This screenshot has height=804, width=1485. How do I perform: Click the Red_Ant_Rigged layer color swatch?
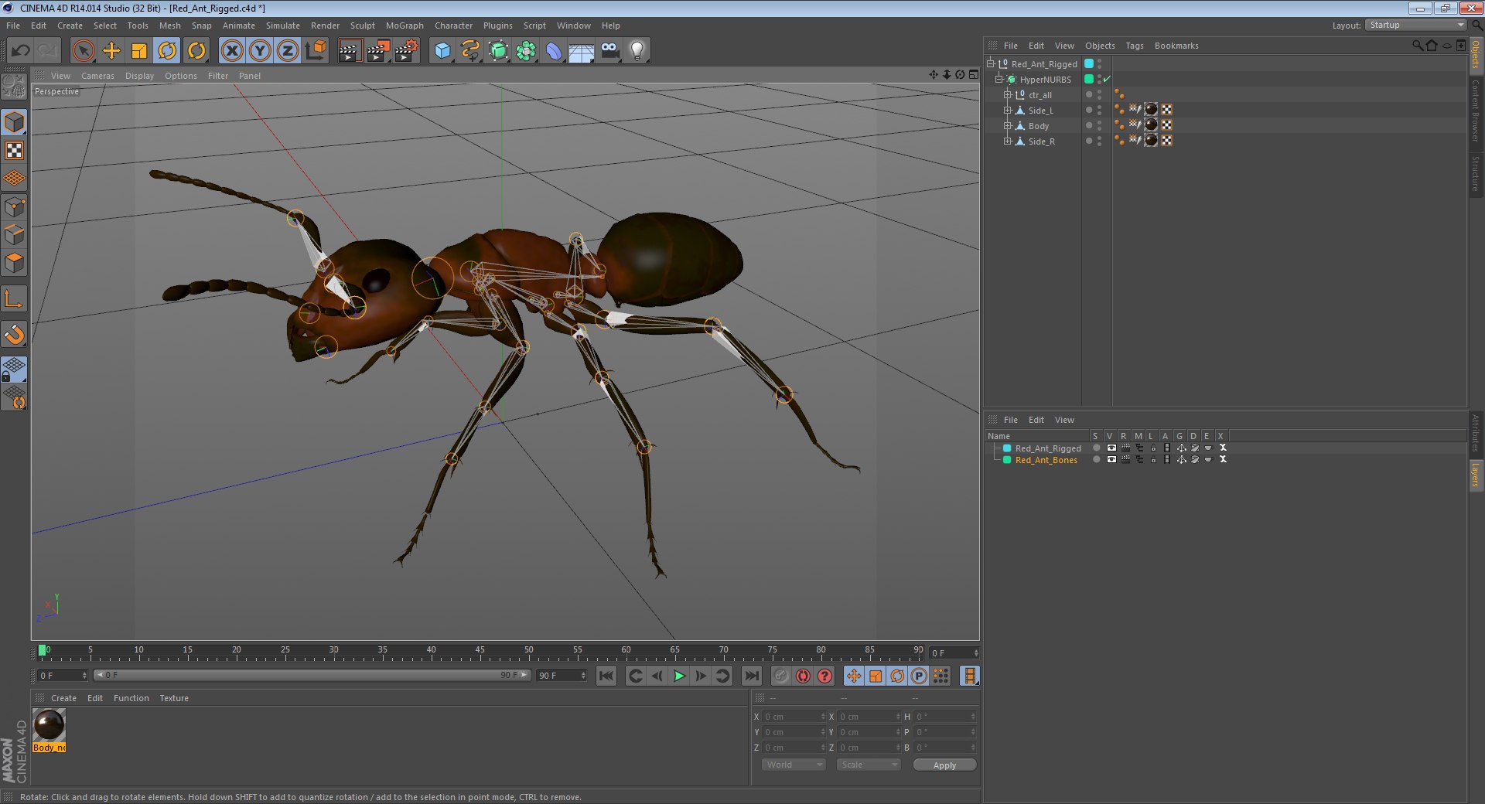(x=1007, y=448)
